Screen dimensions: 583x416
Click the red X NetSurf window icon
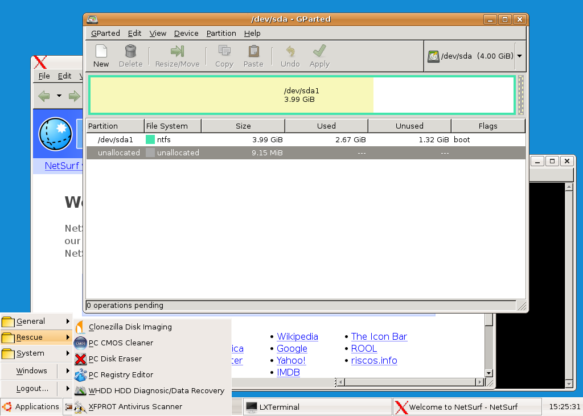(40, 63)
